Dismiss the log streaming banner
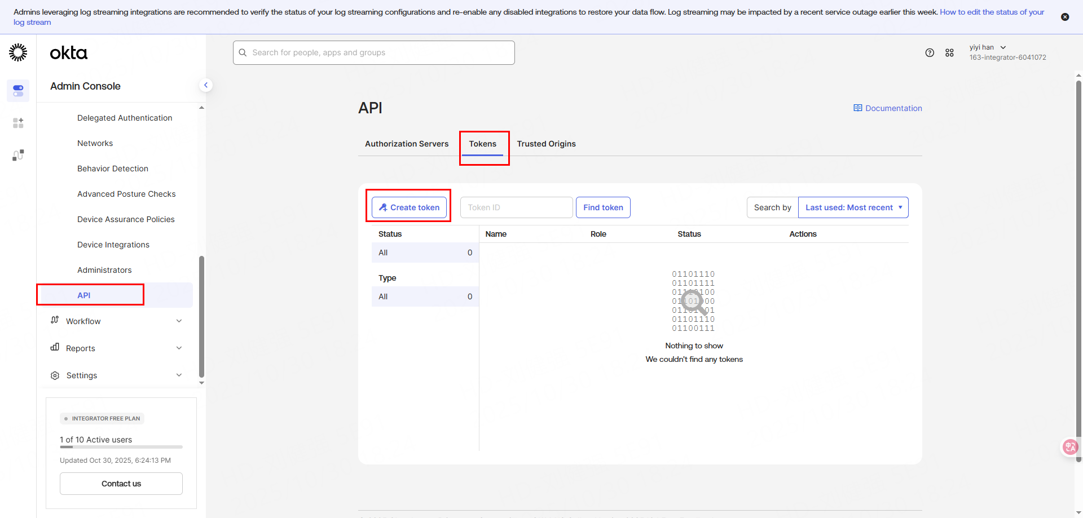Screen dimensions: 1083x518 coord(1064,17)
